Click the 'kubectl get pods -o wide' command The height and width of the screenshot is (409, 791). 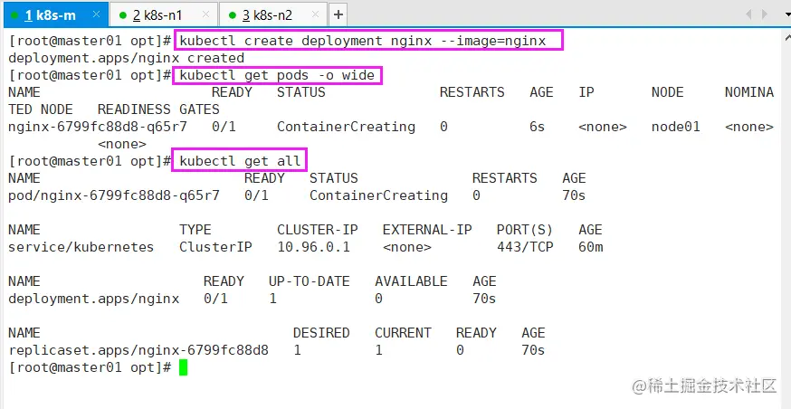tap(277, 75)
